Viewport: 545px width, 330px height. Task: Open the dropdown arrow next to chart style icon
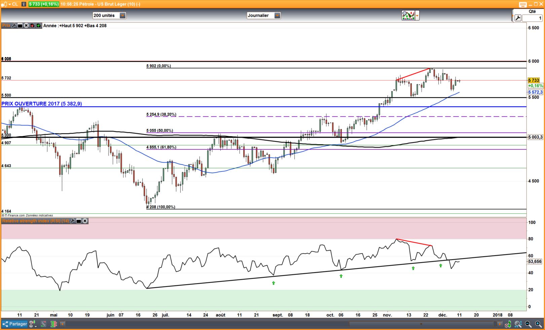(x=417, y=15)
